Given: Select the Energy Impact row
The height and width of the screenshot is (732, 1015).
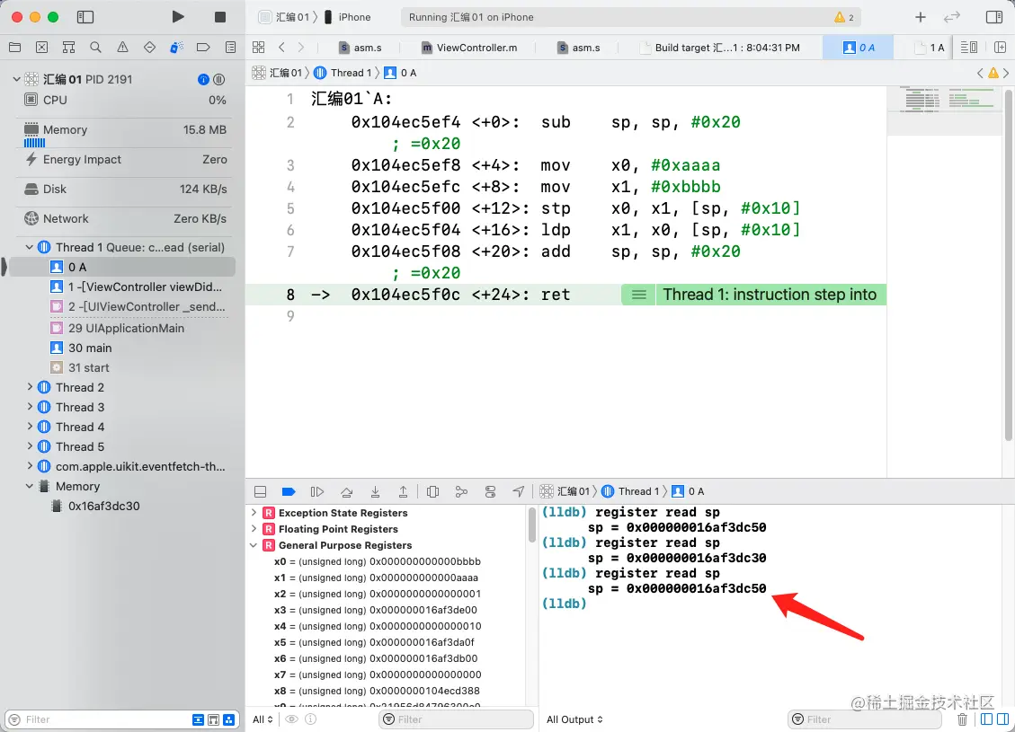Looking at the screenshot, I should (x=124, y=160).
